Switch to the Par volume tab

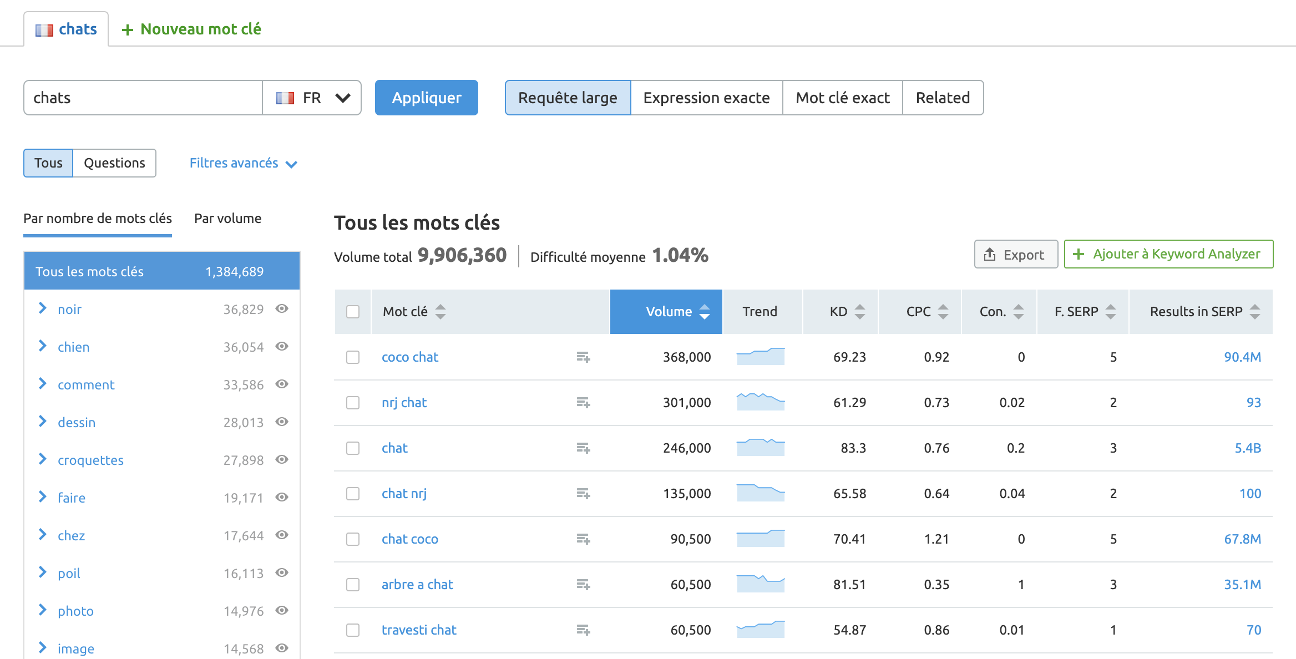click(x=227, y=218)
